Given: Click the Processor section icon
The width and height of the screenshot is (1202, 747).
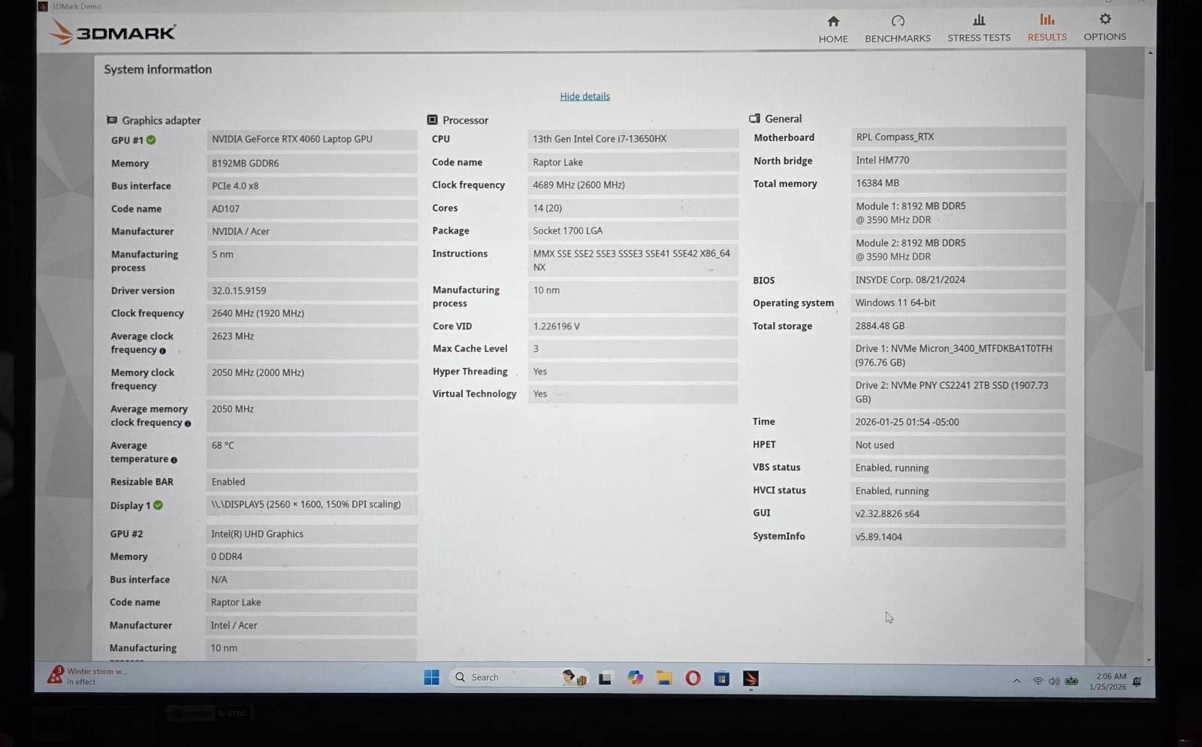Looking at the screenshot, I should coord(432,120).
